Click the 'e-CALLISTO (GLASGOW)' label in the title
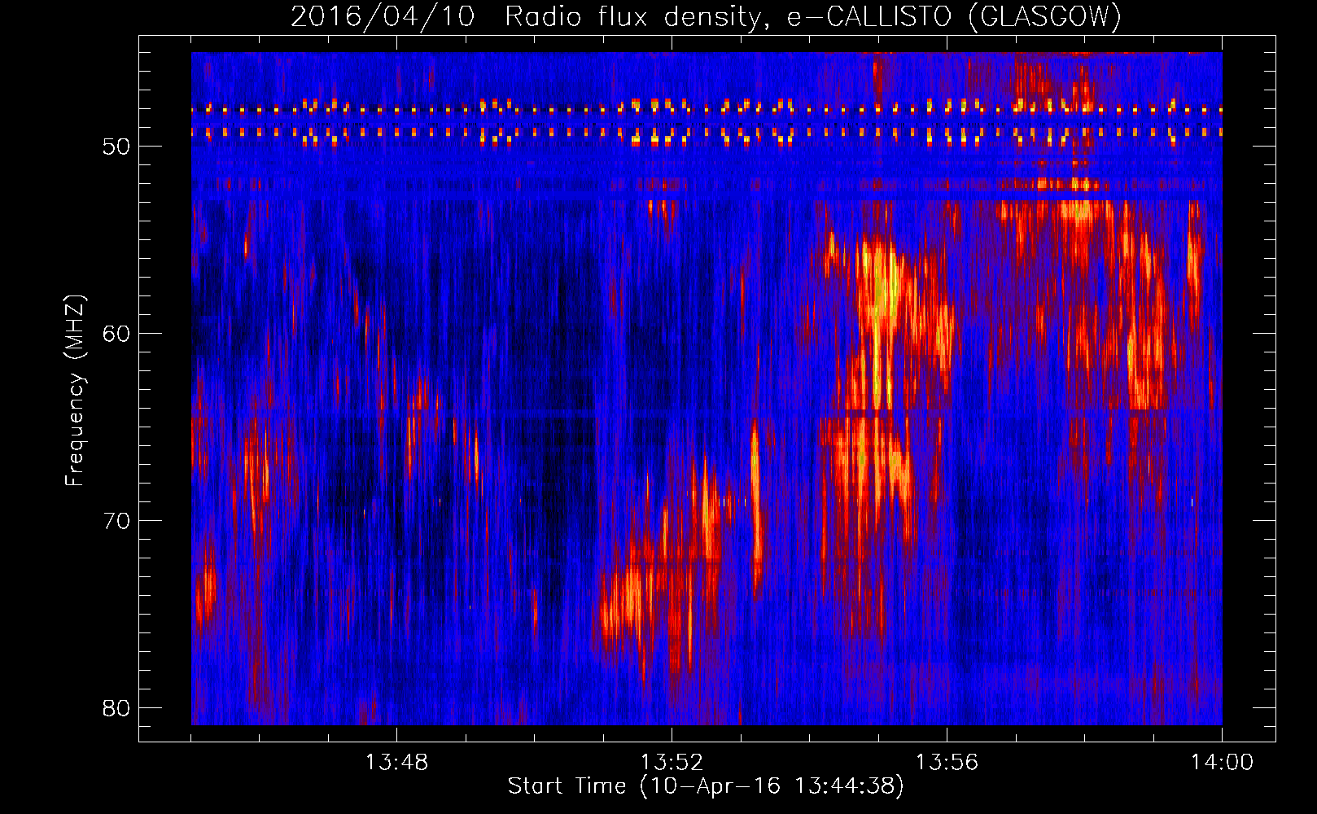 (x=955, y=17)
